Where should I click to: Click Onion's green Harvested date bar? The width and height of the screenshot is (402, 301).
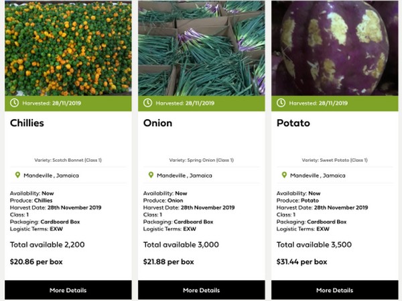coord(201,104)
